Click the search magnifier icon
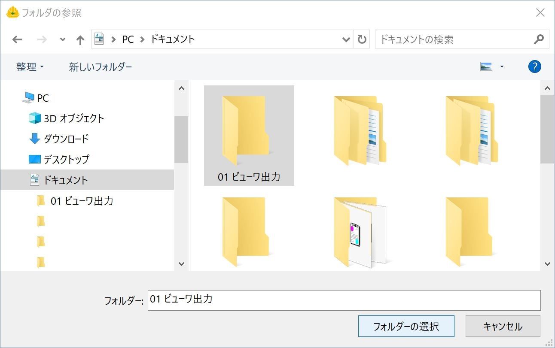The image size is (555, 348). coord(539,39)
